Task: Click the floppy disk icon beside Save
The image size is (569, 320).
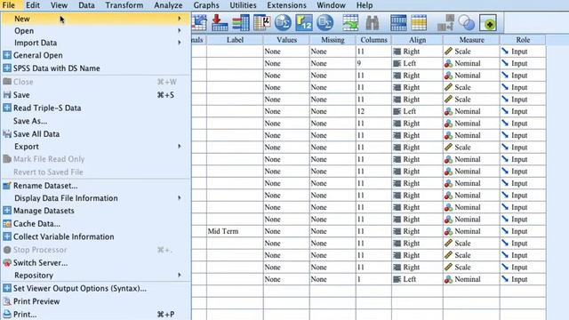Action: (x=7, y=95)
